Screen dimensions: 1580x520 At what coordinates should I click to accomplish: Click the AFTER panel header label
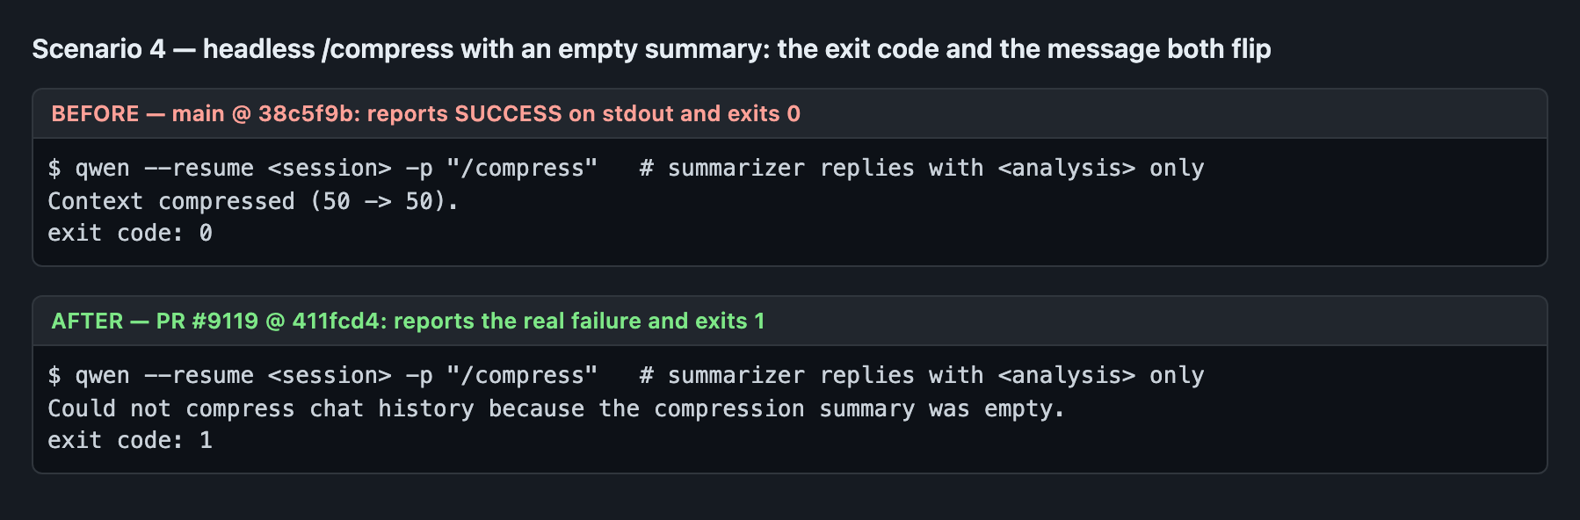point(408,321)
